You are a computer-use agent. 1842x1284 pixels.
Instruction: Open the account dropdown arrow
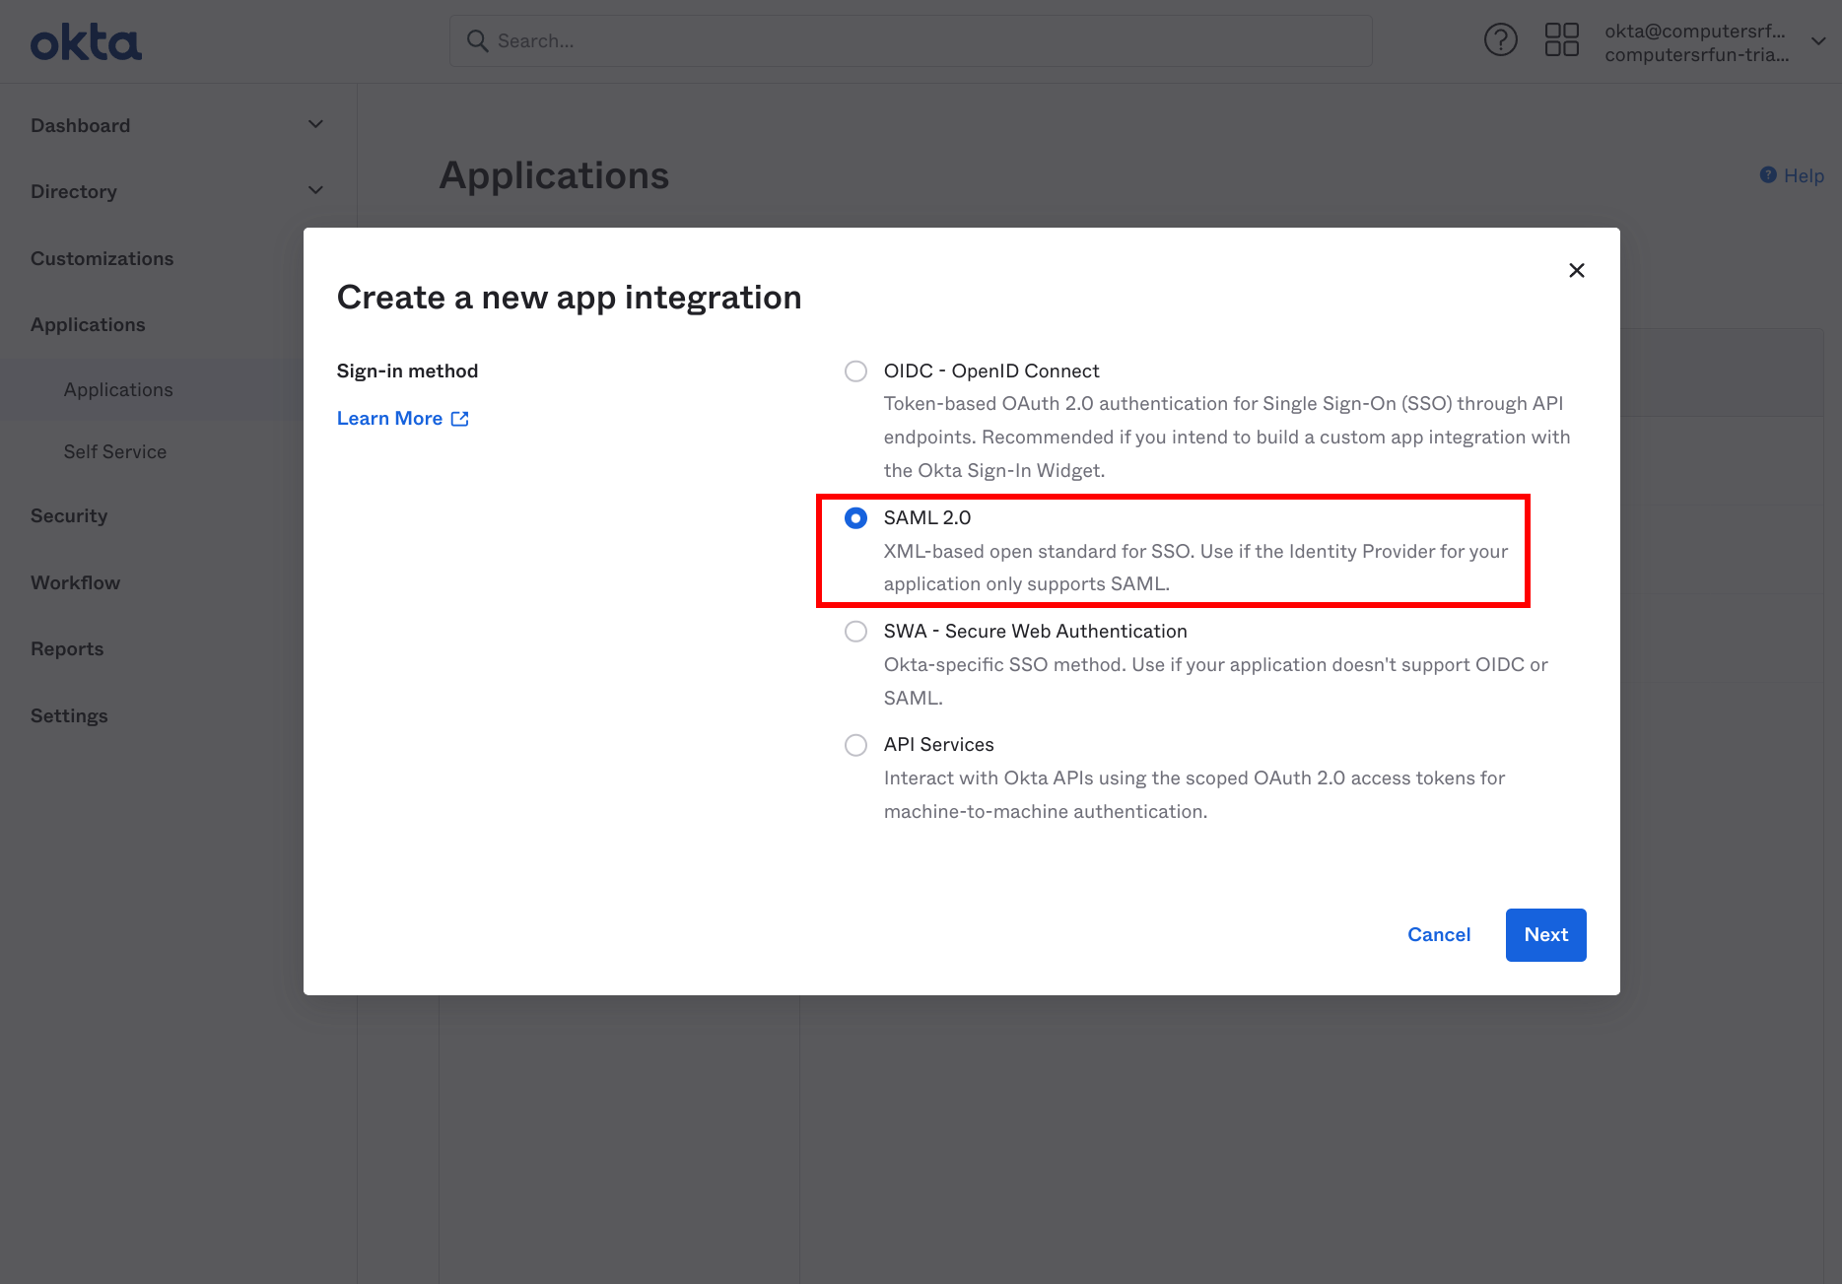click(1817, 41)
